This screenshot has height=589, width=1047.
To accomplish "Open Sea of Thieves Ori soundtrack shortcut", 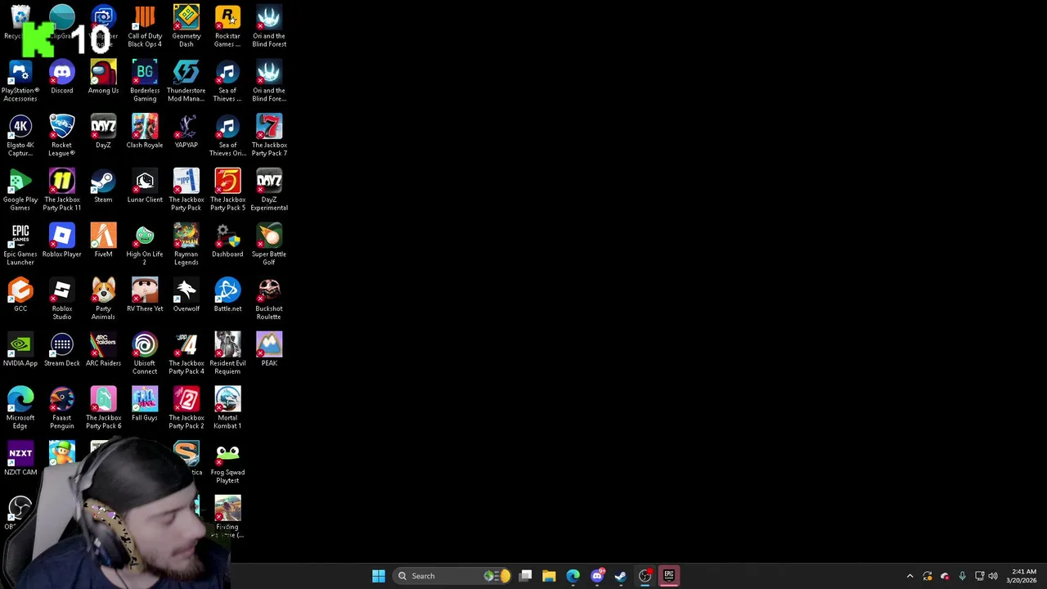I will [227, 136].
